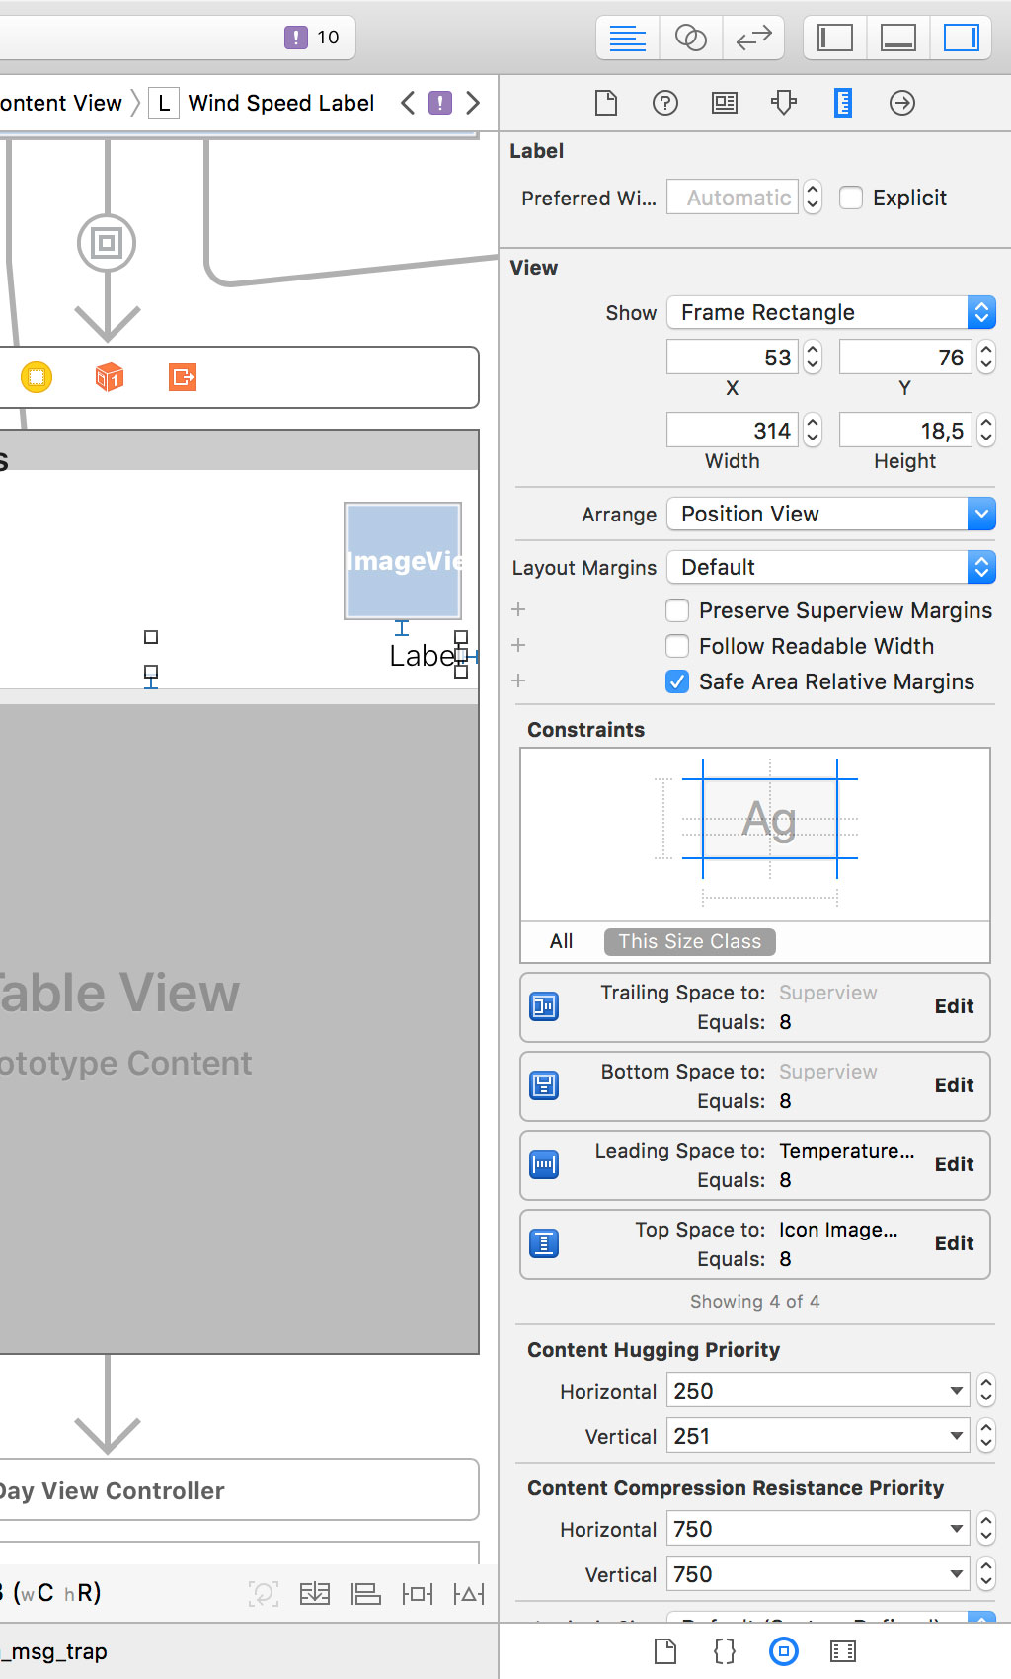This screenshot has width=1011, height=1679.
Task: Select the All constraints tab
Action: point(561,941)
